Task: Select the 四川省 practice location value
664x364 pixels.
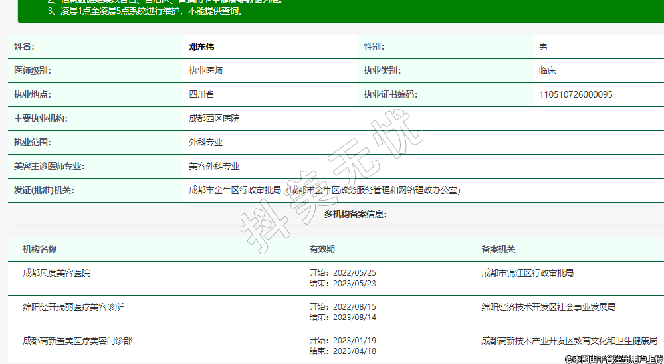Action: 201,95
